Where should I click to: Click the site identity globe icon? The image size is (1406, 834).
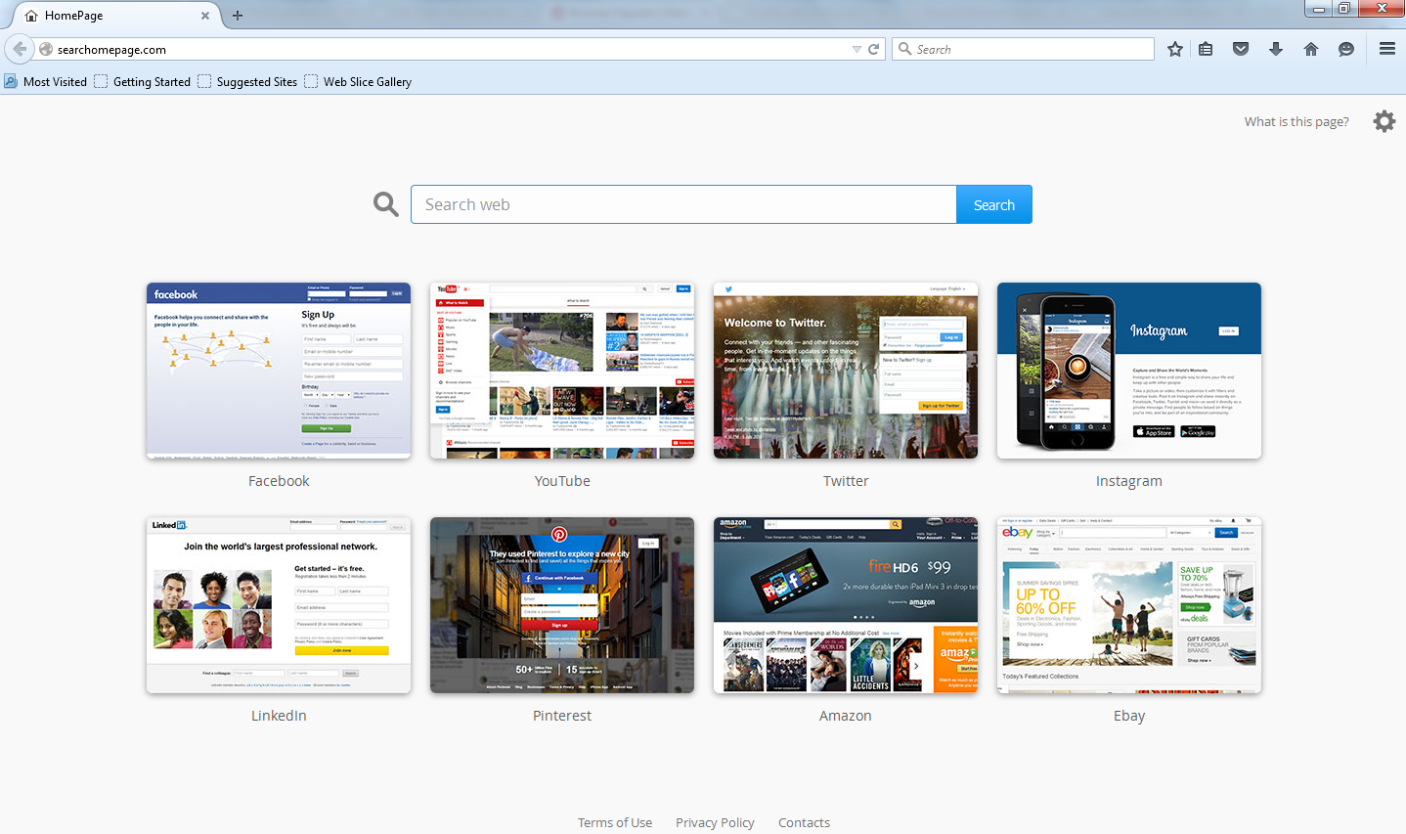coord(46,49)
